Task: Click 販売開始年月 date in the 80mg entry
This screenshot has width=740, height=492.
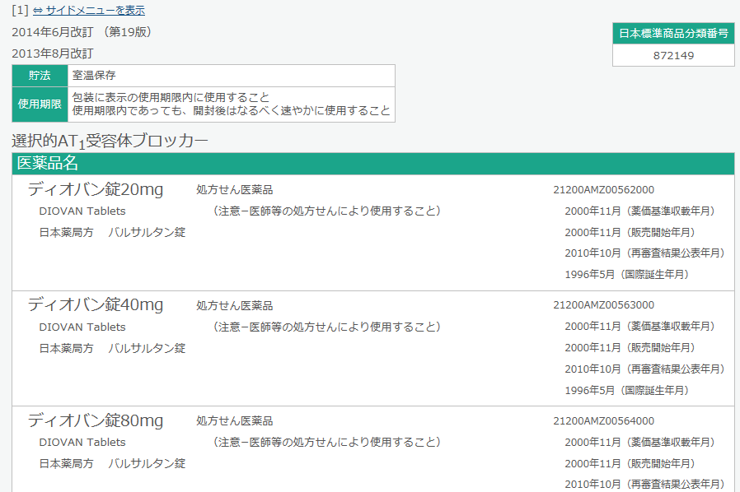Action: 631,464
